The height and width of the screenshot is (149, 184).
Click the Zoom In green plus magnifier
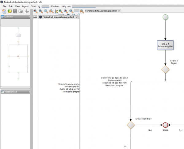61,11
